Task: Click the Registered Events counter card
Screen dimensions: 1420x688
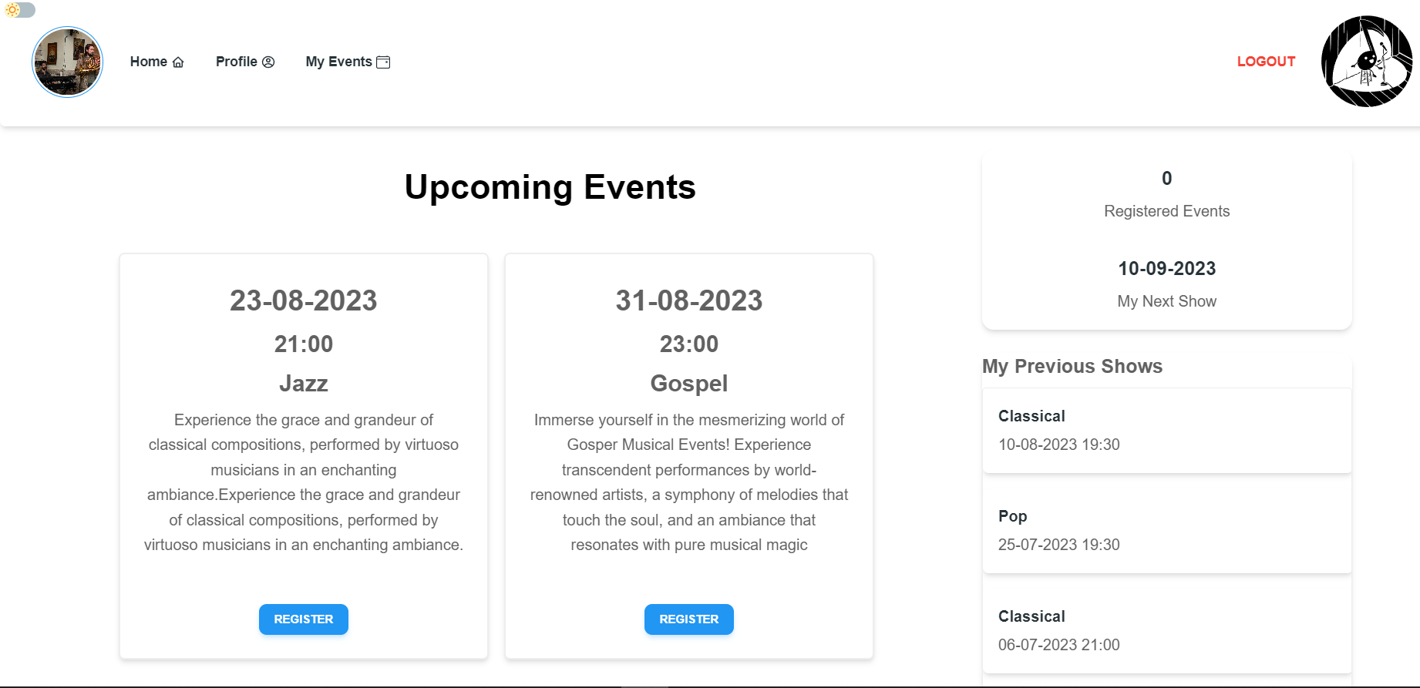Action: [1166, 195]
